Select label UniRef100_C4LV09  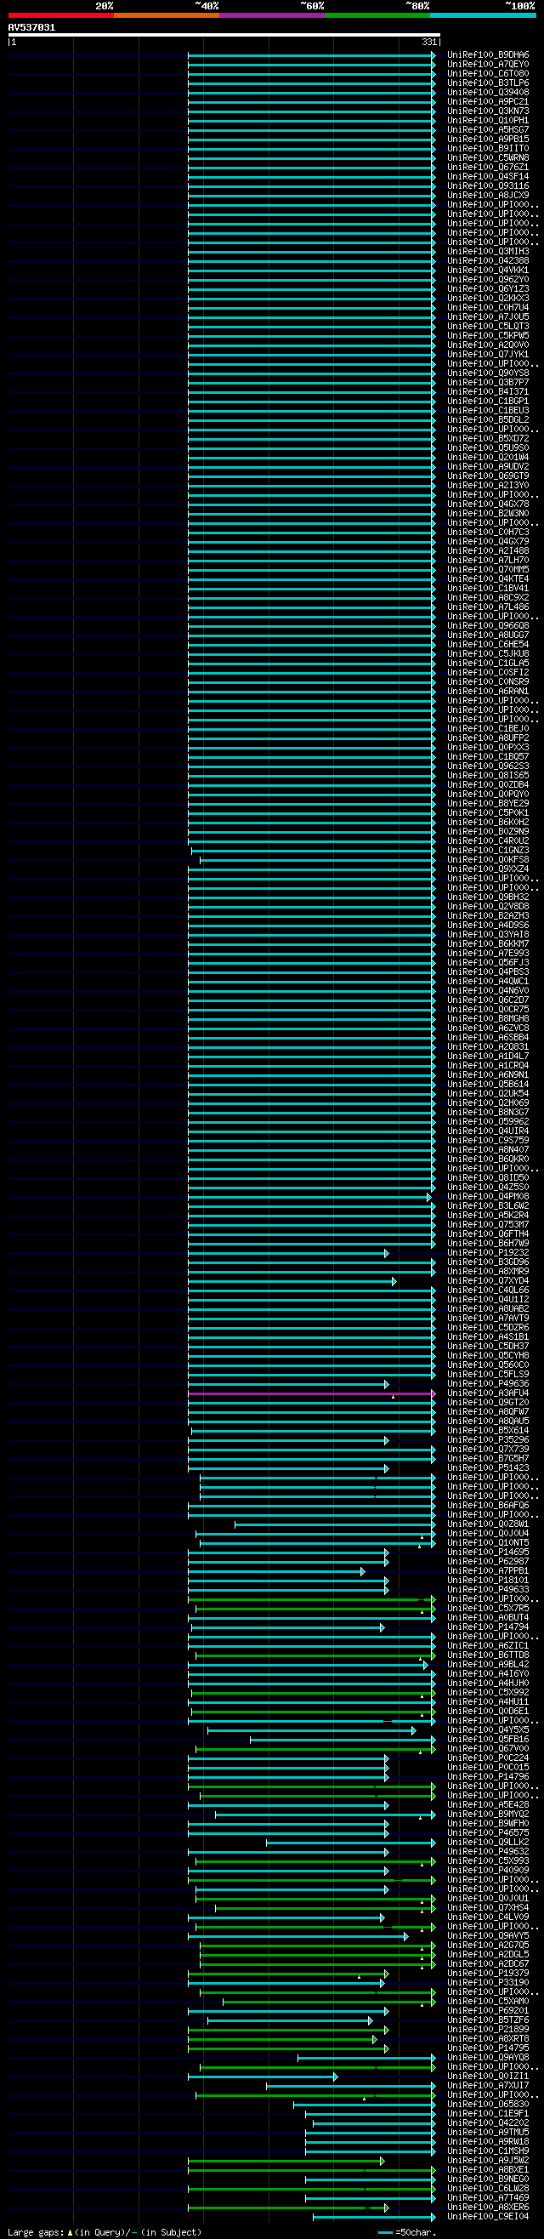click(489, 1917)
